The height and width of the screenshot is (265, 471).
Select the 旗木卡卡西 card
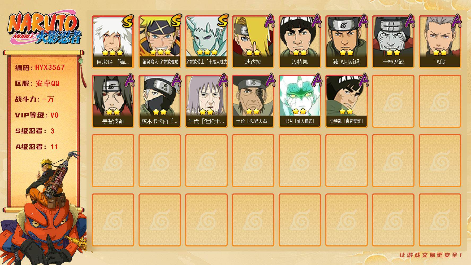tap(160, 101)
